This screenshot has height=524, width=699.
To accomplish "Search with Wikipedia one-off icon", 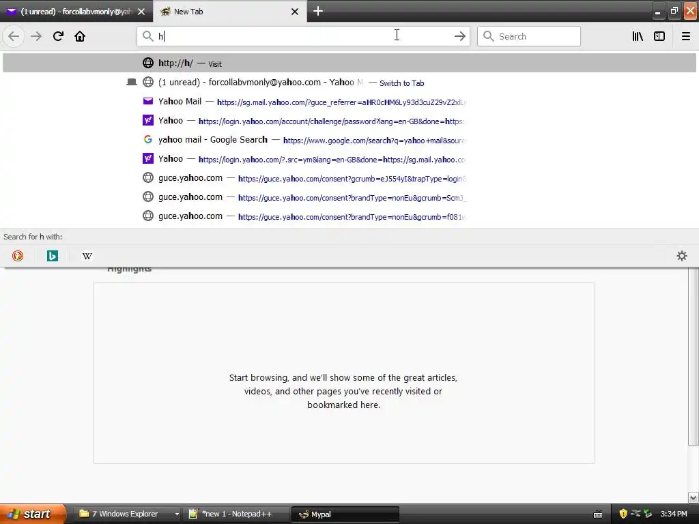I will click(x=87, y=256).
